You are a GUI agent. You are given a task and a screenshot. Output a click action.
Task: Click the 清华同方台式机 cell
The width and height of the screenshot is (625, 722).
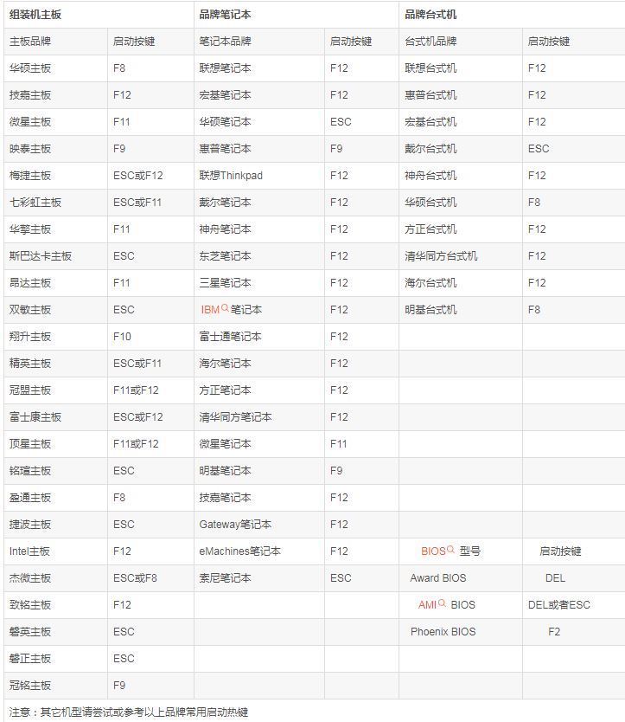441,256
